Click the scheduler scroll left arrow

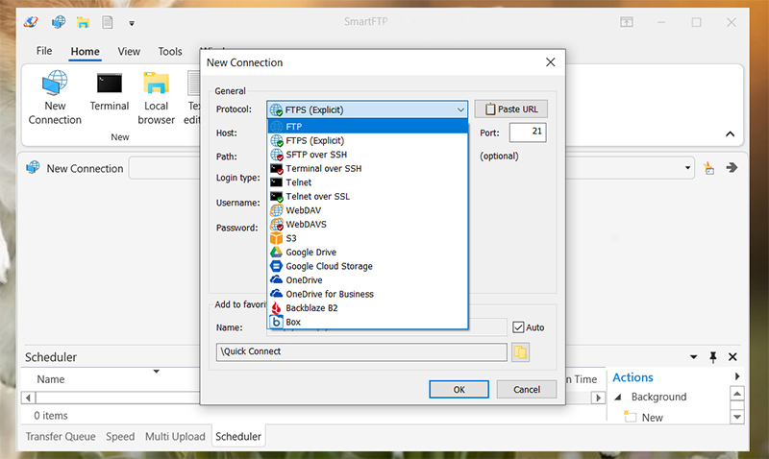[29, 398]
